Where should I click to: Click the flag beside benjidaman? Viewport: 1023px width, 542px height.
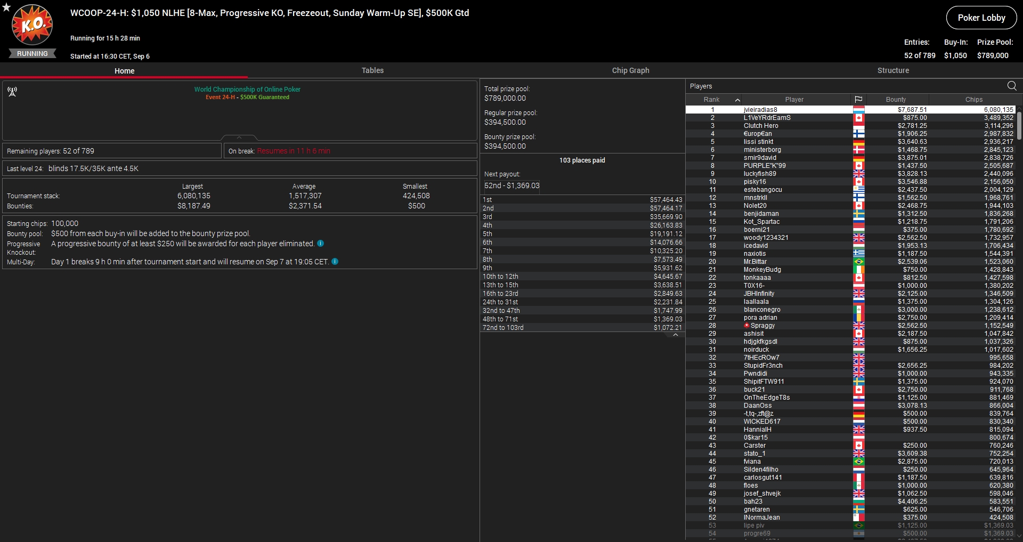pos(858,214)
